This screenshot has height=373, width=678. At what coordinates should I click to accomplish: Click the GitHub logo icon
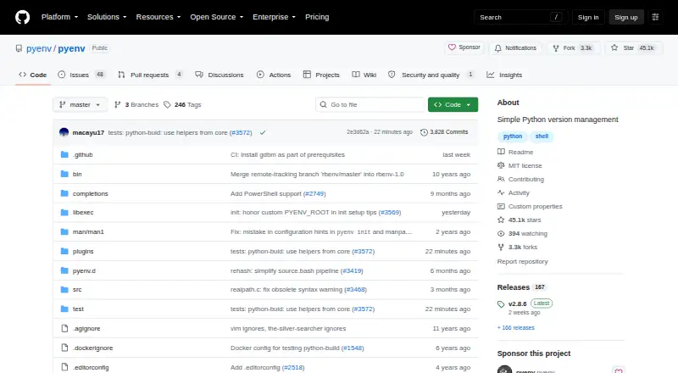tap(23, 17)
